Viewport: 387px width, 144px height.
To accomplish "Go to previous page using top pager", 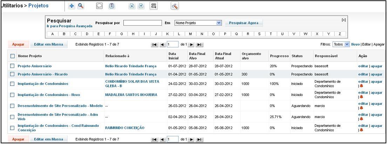I will (162, 44).
